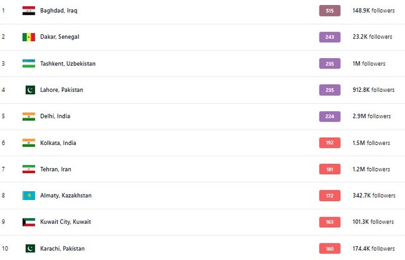Click the Kuwait flag icon
This screenshot has height=260, width=405.
[28, 222]
